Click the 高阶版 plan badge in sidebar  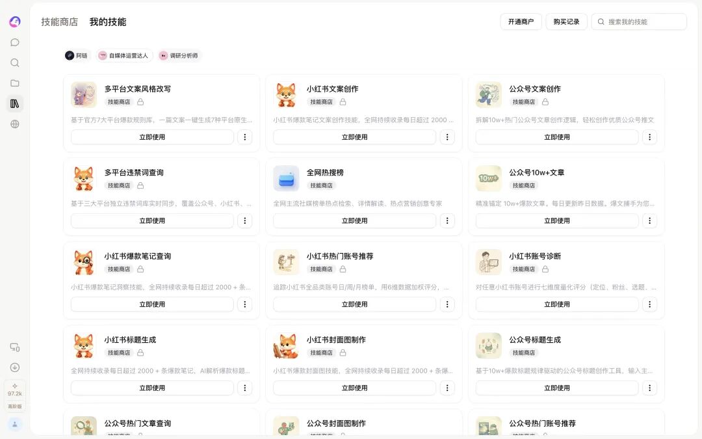tap(15, 406)
